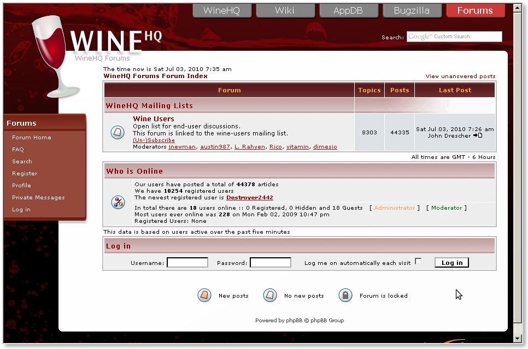Click the phpBB link in footer

[x=294, y=321]
